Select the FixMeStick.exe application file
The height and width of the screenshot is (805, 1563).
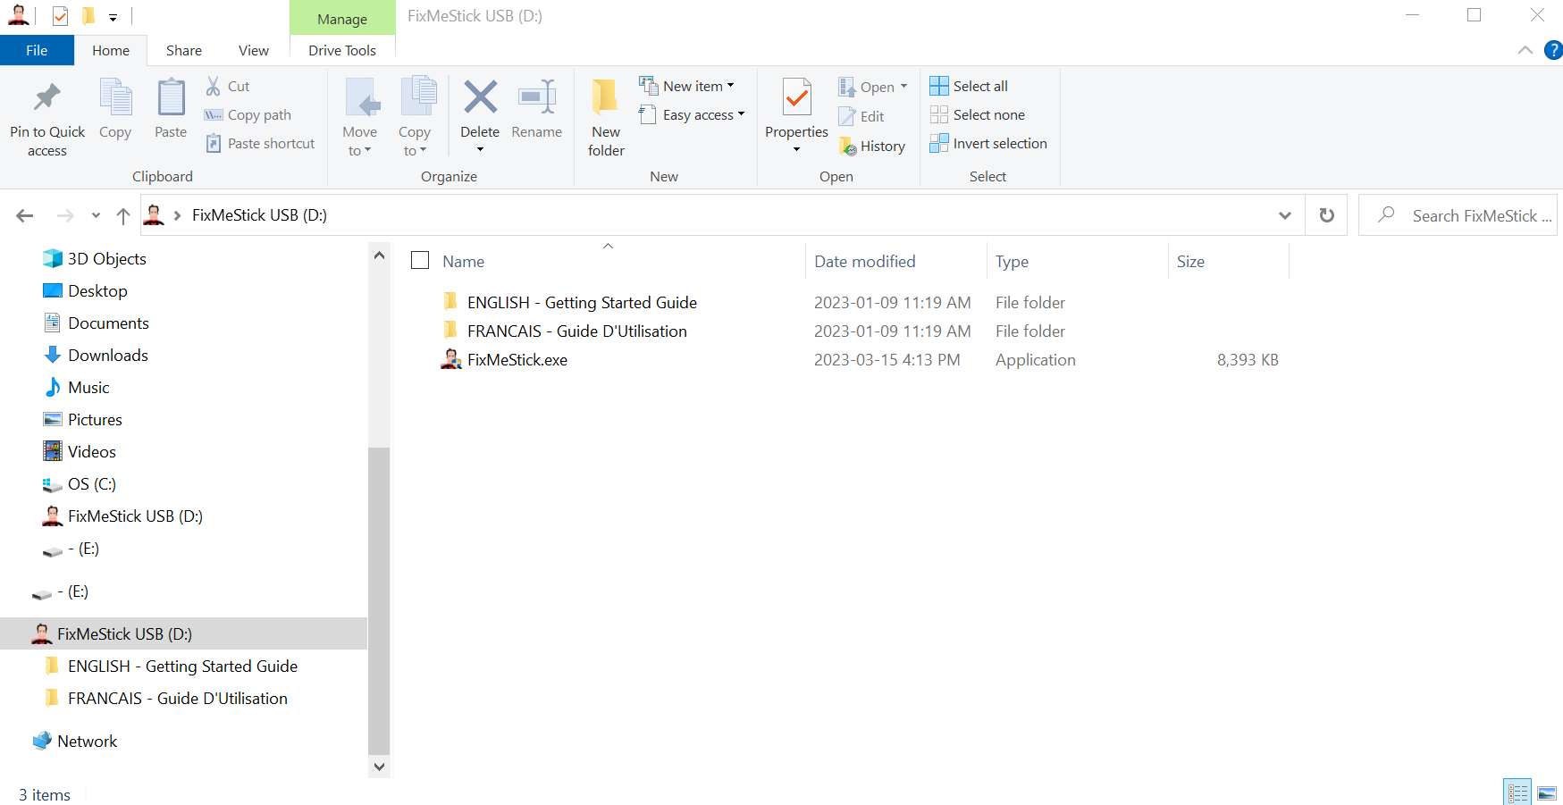[x=517, y=360]
